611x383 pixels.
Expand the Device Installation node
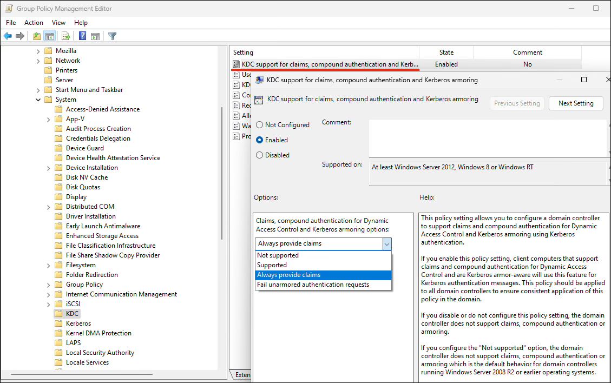48,168
